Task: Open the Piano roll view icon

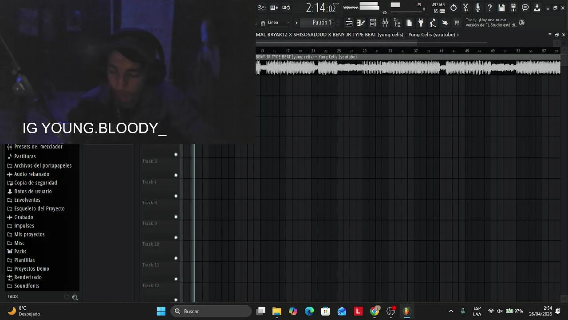Action: 361,23
